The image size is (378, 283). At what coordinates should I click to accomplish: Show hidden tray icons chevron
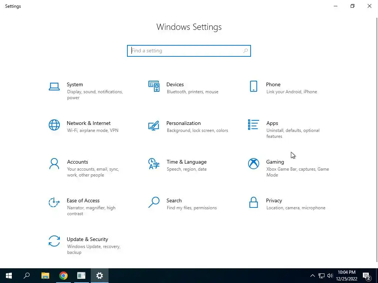(x=312, y=276)
